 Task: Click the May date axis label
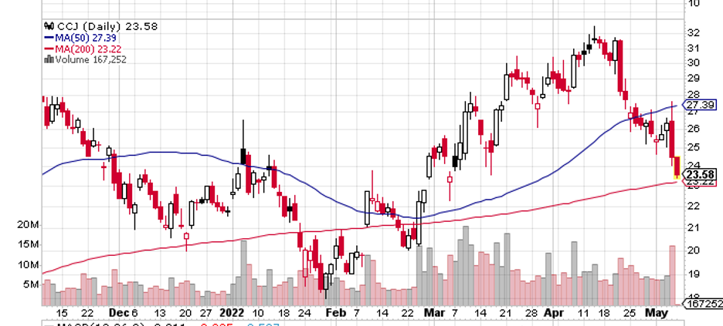pyautogui.click(x=657, y=313)
